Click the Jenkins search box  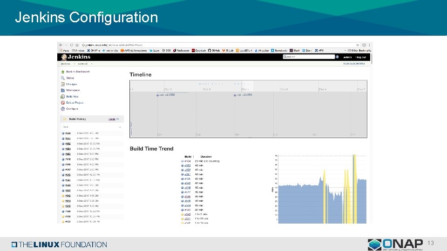click(308, 57)
